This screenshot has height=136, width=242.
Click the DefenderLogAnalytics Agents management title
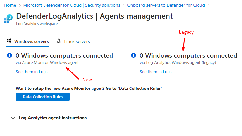point(94,16)
